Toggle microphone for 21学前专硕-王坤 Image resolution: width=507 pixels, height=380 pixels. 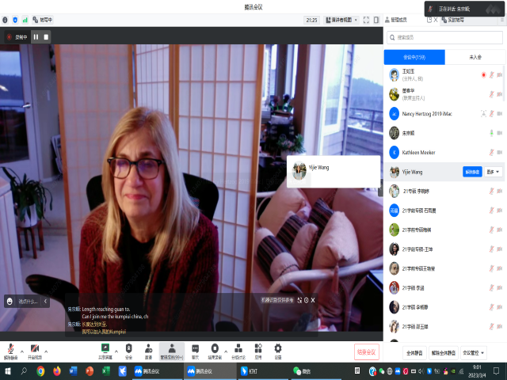[491, 249]
